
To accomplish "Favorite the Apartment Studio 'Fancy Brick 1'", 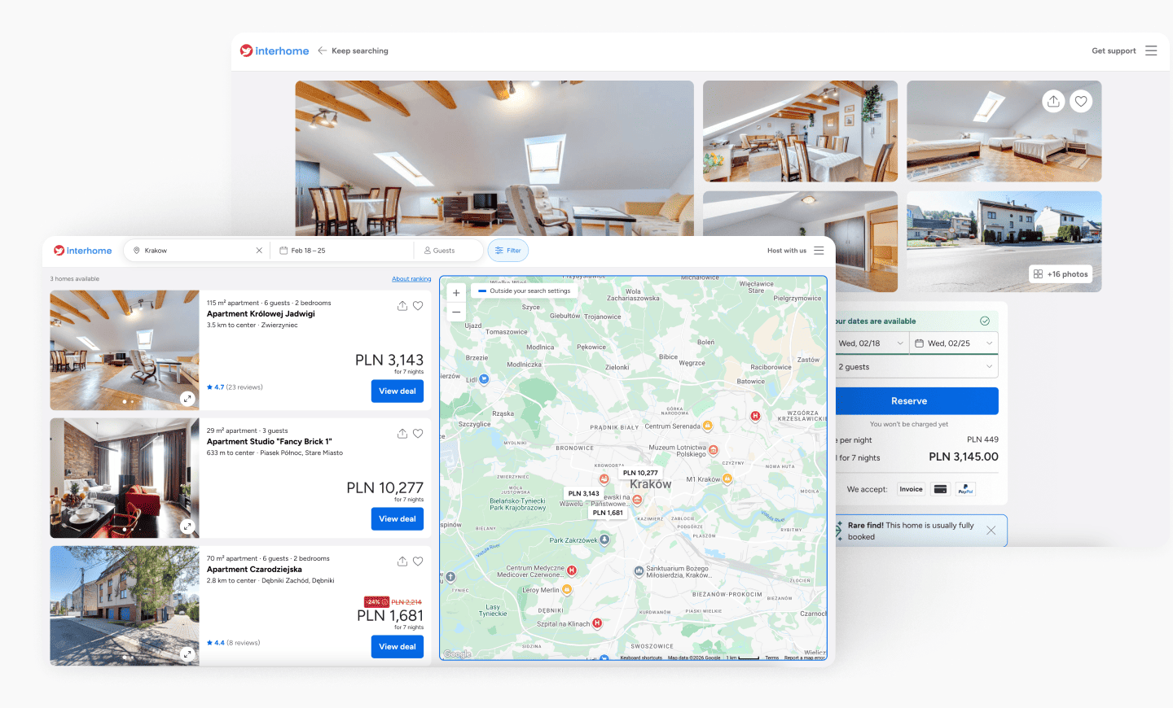I will click(419, 433).
